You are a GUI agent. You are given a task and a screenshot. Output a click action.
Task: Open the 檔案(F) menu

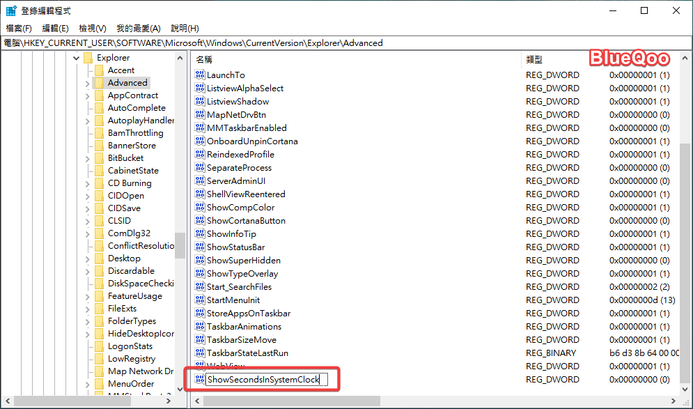point(19,28)
